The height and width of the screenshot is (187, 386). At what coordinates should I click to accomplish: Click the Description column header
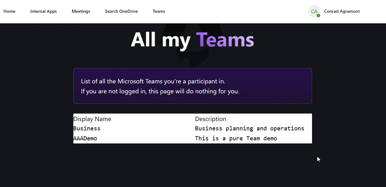[210, 119]
